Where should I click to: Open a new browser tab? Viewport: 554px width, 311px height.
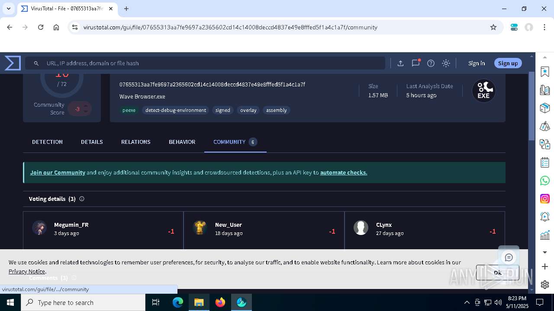126,9
